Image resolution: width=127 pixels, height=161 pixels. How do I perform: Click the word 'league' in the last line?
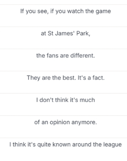click(112, 145)
